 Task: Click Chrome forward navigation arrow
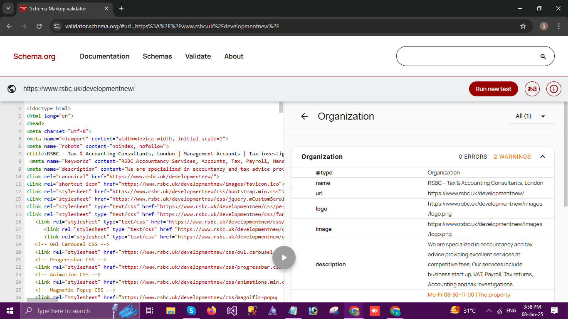tap(24, 26)
